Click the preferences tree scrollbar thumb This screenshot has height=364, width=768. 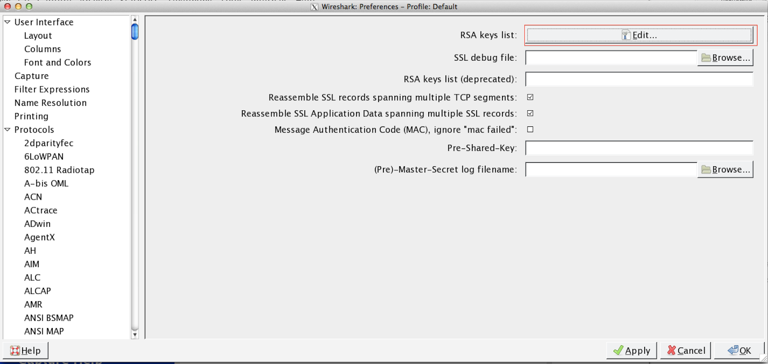coord(135,32)
